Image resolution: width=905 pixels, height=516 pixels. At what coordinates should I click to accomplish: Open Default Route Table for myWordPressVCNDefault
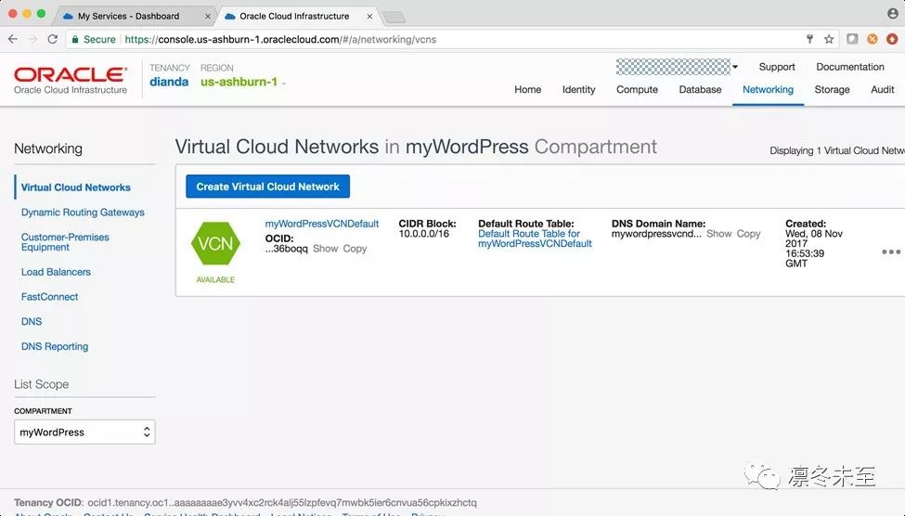coord(535,239)
